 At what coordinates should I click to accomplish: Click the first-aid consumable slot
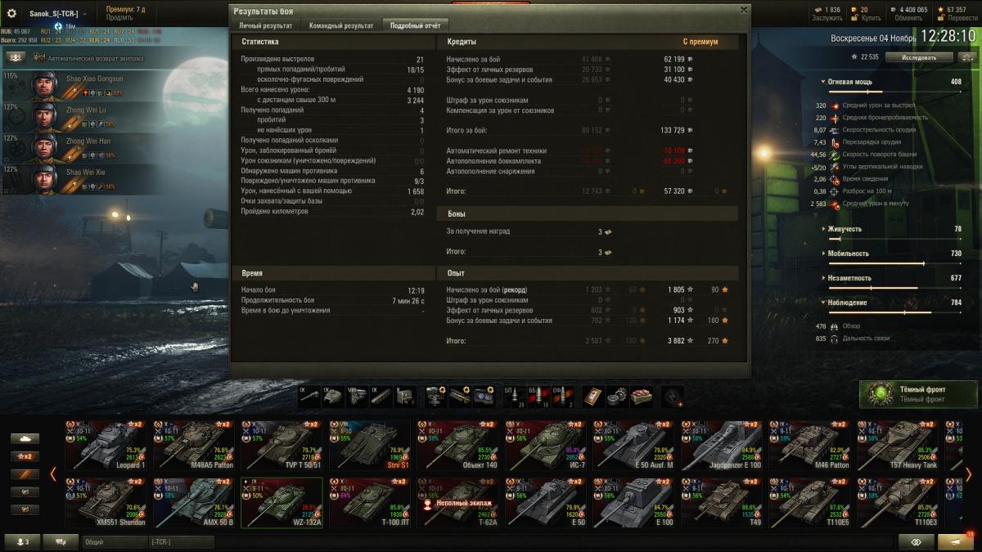pos(593,395)
